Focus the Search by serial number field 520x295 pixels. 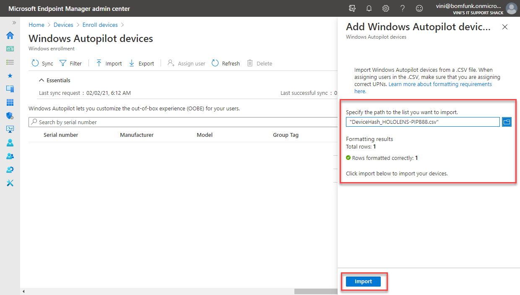tap(183, 122)
